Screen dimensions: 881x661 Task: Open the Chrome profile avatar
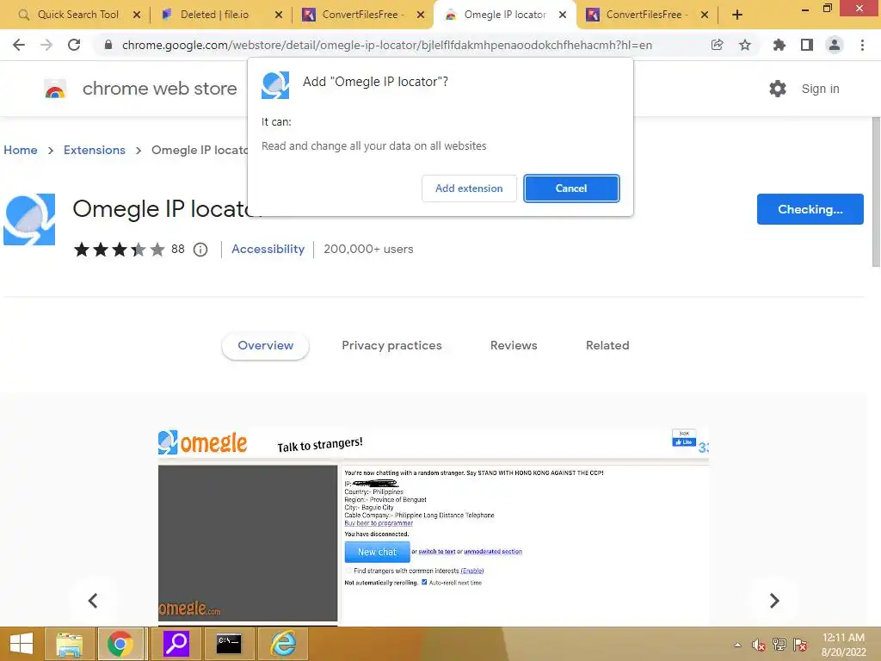pyautogui.click(x=835, y=45)
